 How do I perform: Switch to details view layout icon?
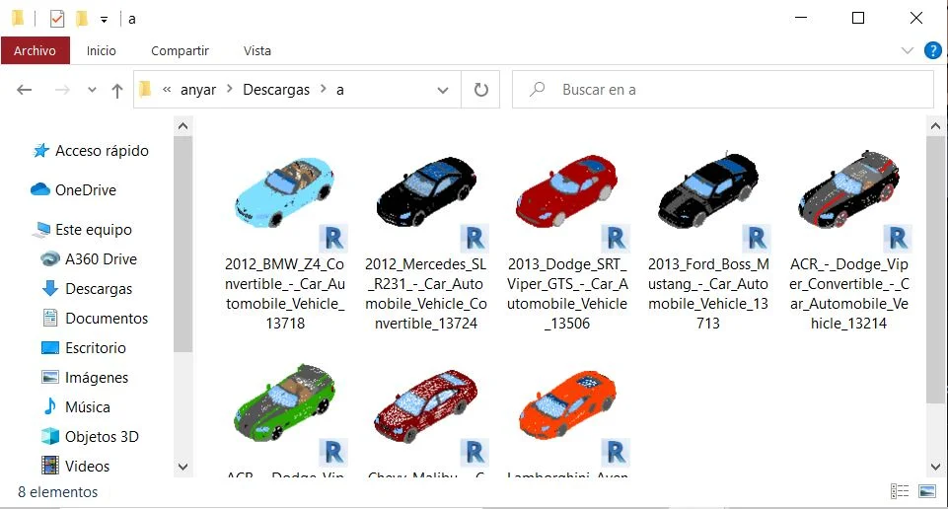[900, 491]
